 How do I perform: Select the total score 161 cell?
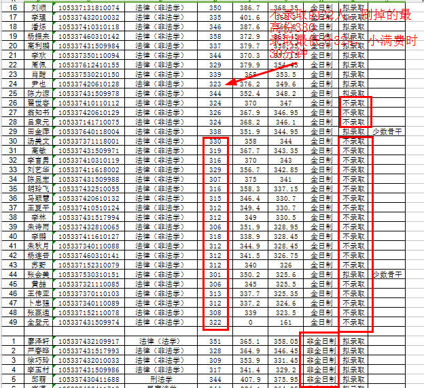284,322
